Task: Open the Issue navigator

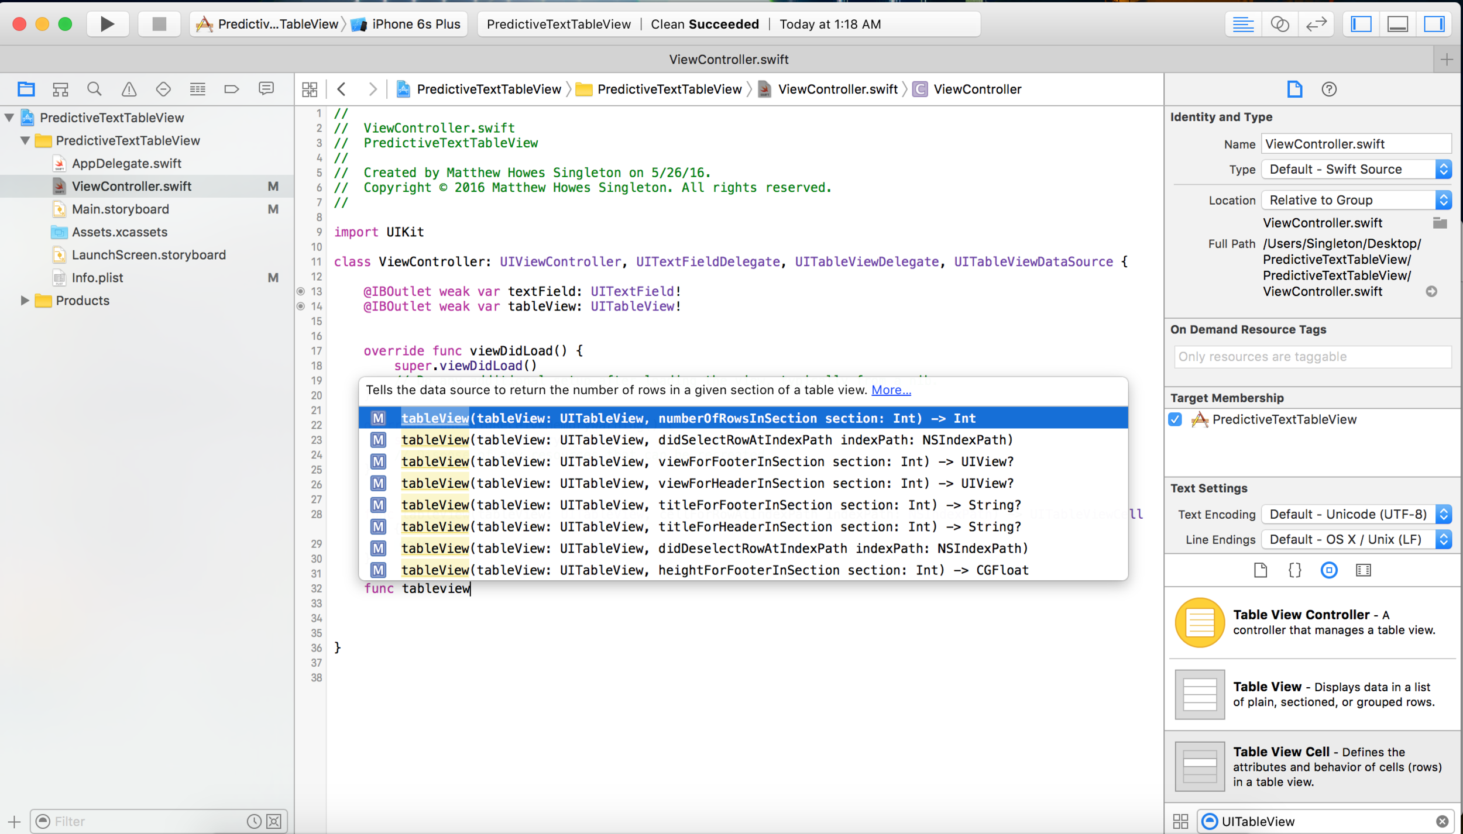Action: [129, 89]
